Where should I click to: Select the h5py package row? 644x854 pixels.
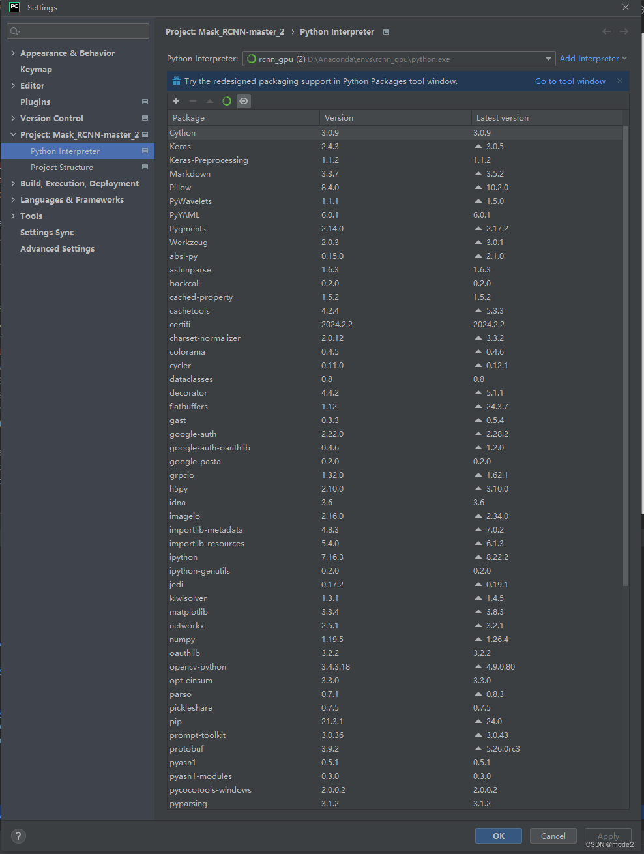[395, 488]
